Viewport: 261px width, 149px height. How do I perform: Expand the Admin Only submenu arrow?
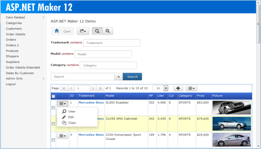pos(44,79)
